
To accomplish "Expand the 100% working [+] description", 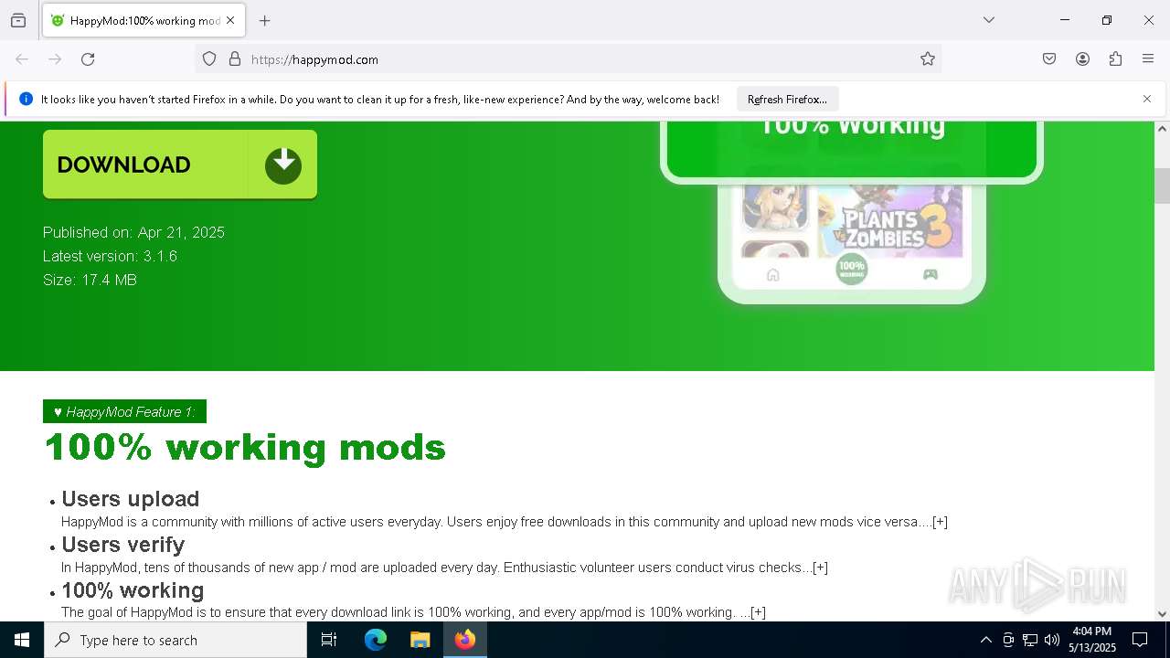I will 758,612.
